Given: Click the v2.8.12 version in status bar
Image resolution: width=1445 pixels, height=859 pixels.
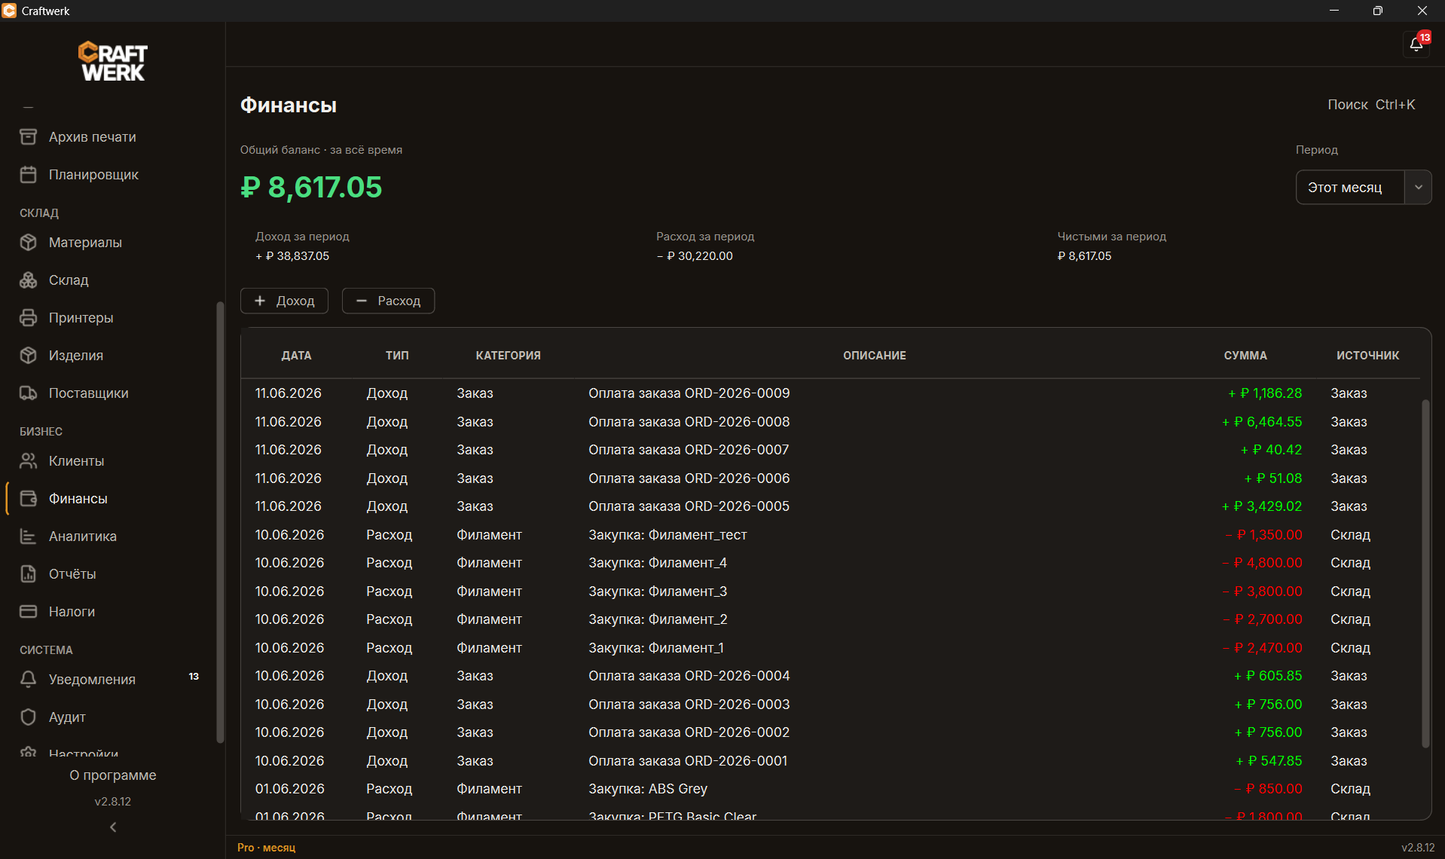Looking at the screenshot, I should (1418, 848).
